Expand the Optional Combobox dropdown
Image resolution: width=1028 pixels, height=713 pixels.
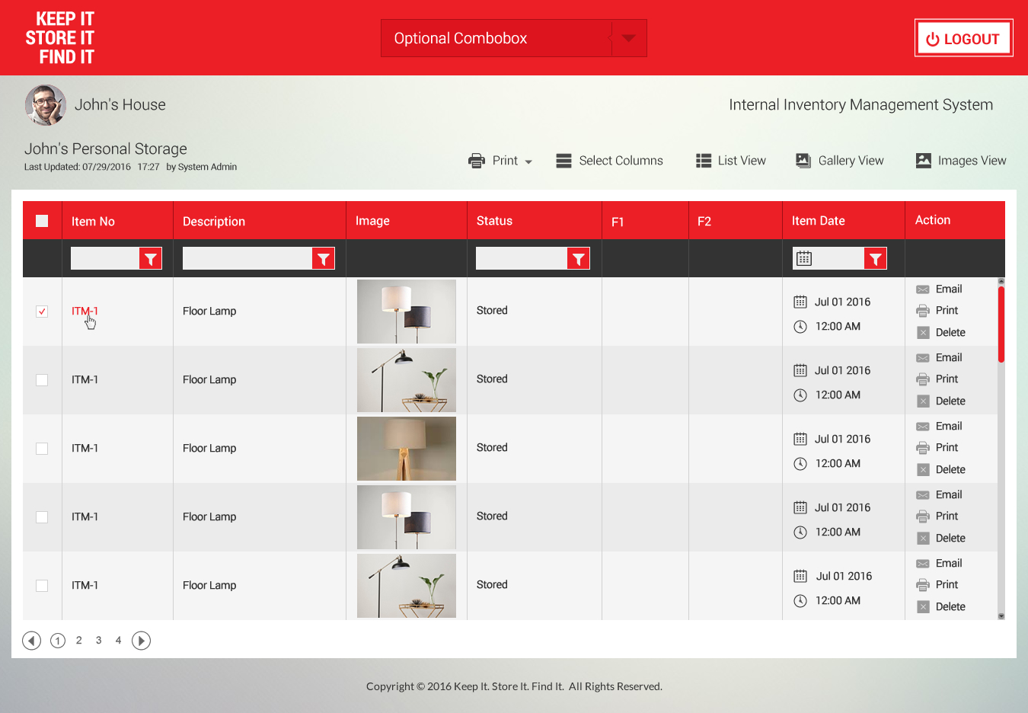click(x=628, y=38)
